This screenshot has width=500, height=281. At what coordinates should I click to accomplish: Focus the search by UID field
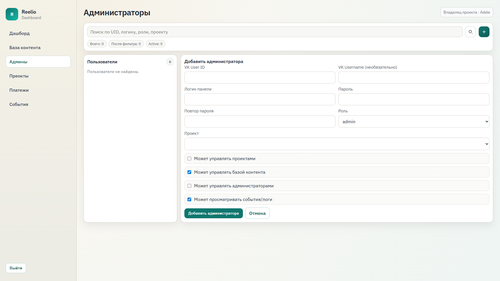pyautogui.click(x=275, y=32)
